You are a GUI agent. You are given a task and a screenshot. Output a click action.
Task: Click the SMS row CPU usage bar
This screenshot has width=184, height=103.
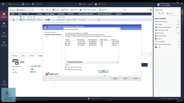(x=70, y=20)
